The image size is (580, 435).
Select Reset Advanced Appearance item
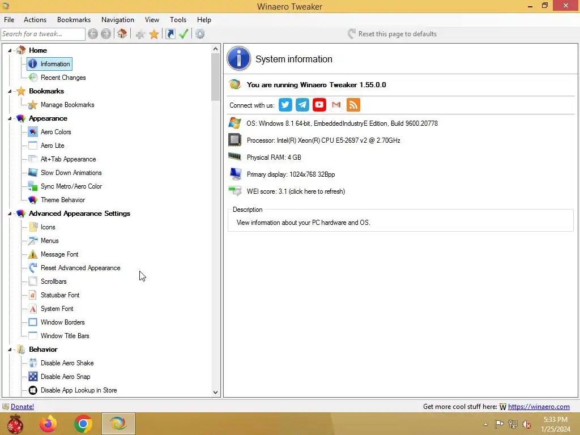click(80, 268)
